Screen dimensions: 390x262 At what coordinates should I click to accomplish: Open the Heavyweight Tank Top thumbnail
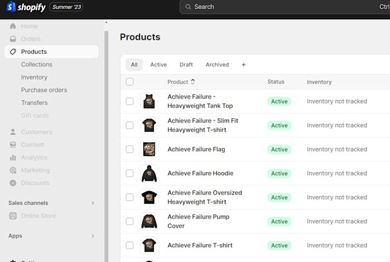point(149,101)
